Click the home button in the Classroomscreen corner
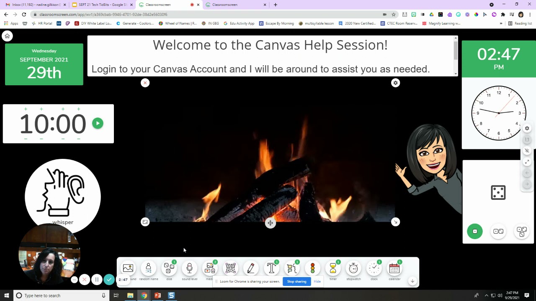The width and height of the screenshot is (536, 301). point(7,36)
